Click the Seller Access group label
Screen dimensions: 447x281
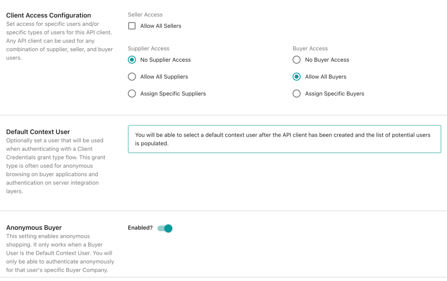[x=145, y=14]
